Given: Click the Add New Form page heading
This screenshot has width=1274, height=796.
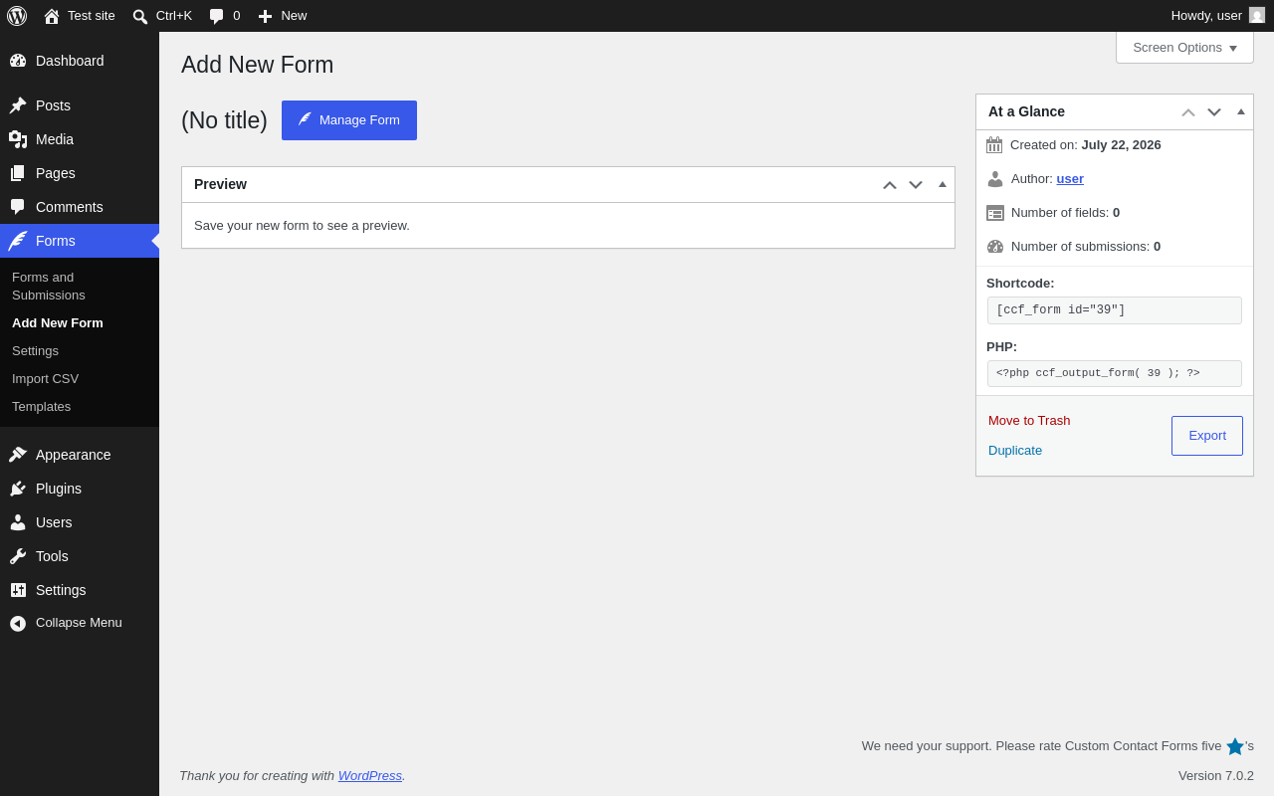Looking at the screenshot, I should pyautogui.click(x=258, y=65).
